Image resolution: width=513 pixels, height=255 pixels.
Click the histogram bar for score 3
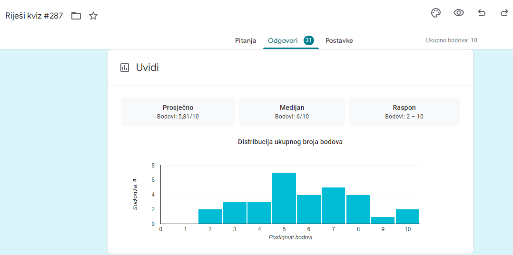tap(235, 213)
